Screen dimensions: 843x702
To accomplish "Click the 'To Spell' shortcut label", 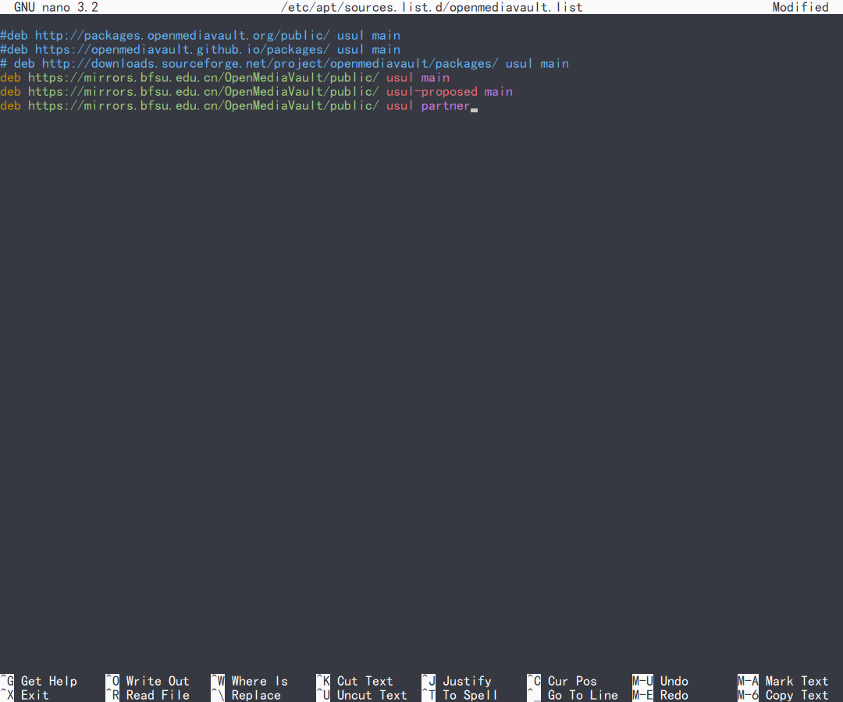I will coord(471,695).
